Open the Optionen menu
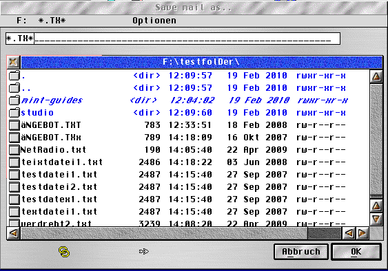 point(154,21)
